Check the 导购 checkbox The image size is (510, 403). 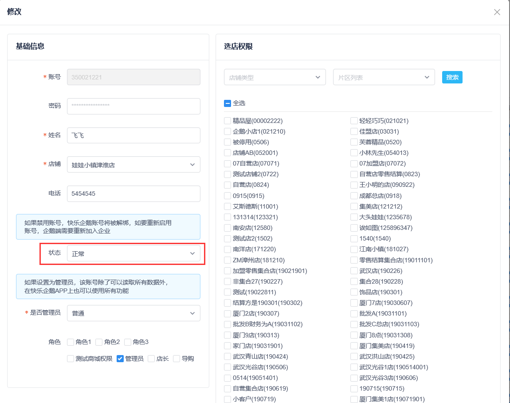click(x=177, y=359)
